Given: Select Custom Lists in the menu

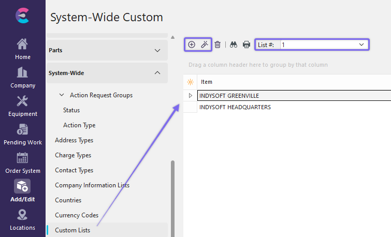Looking at the screenshot, I should coord(72,230).
